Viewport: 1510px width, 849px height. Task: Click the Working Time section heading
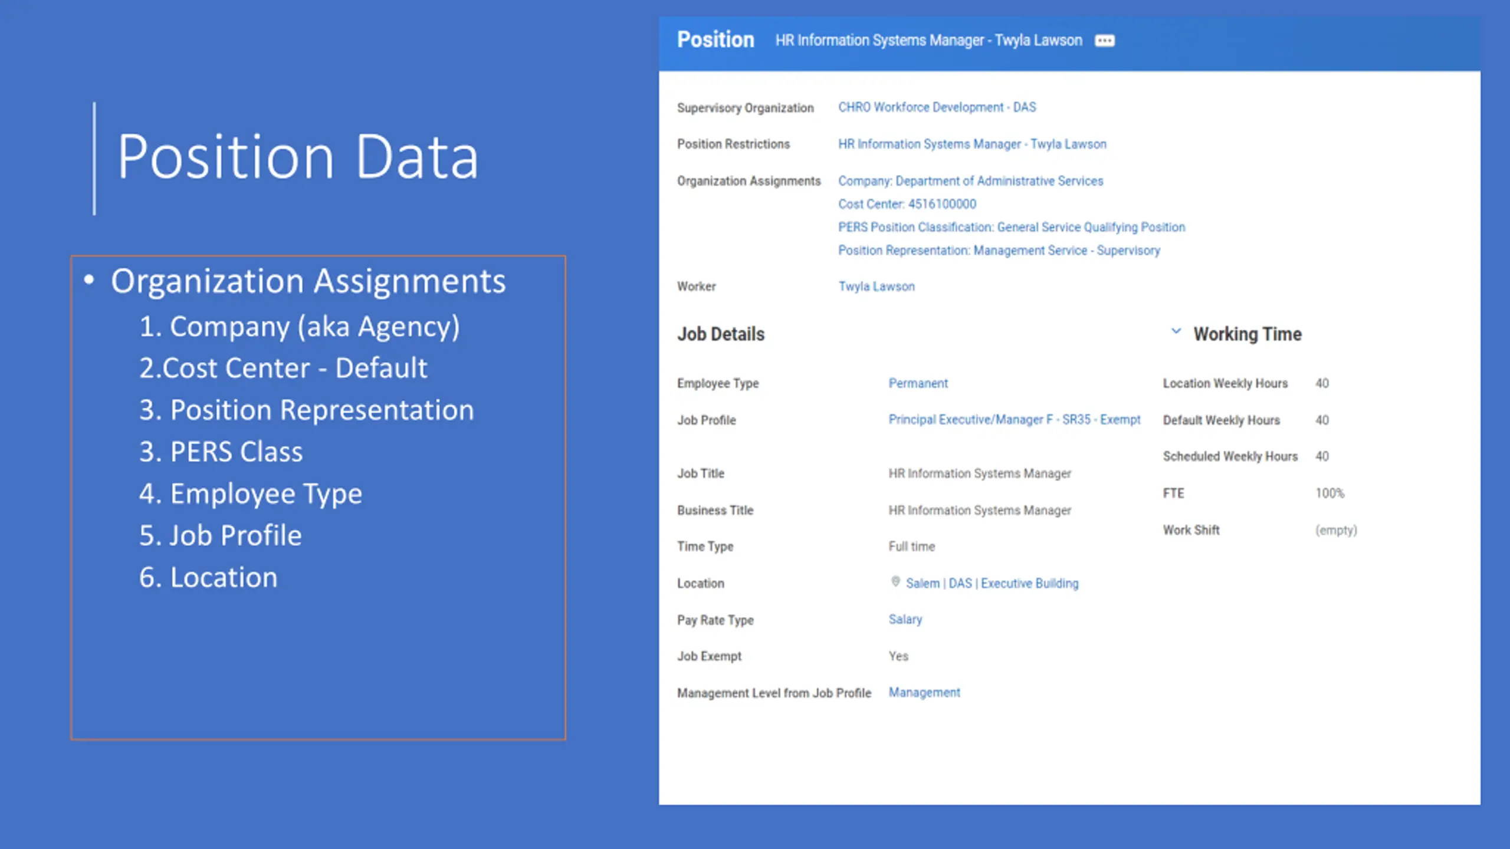pyautogui.click(x=1248, y=334)
